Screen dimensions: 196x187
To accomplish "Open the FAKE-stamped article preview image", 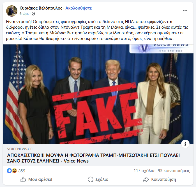I will [x=98, y=94].
